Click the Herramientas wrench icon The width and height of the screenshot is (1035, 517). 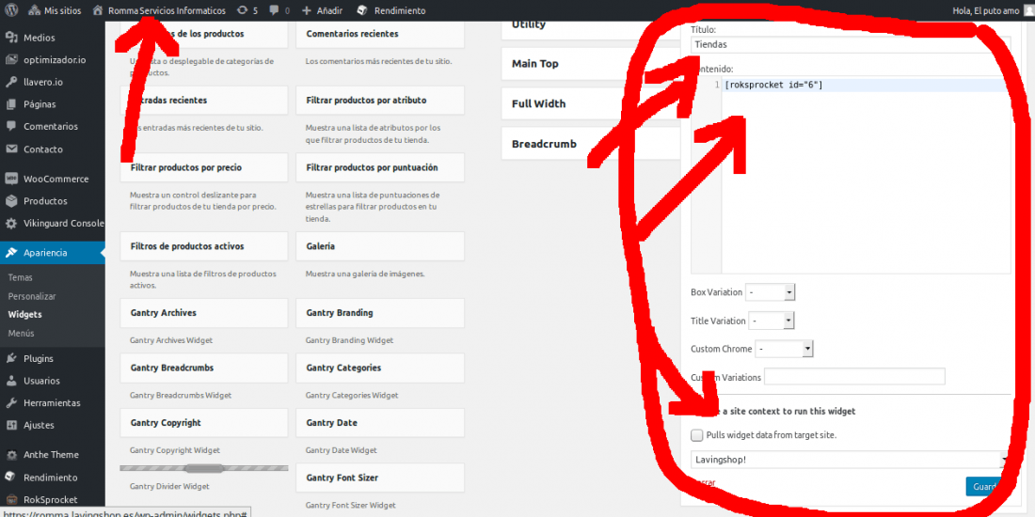tap(11, 403)
